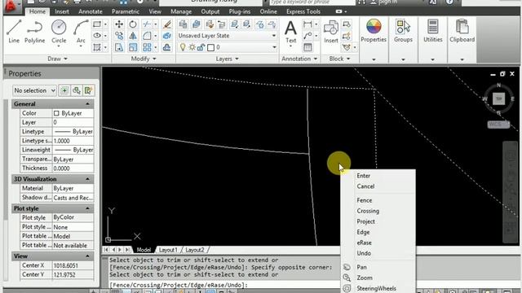
Task: Switch to the Layout1 tab
Action: 168,250
